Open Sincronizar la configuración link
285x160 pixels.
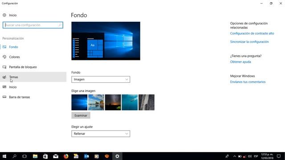249,42
